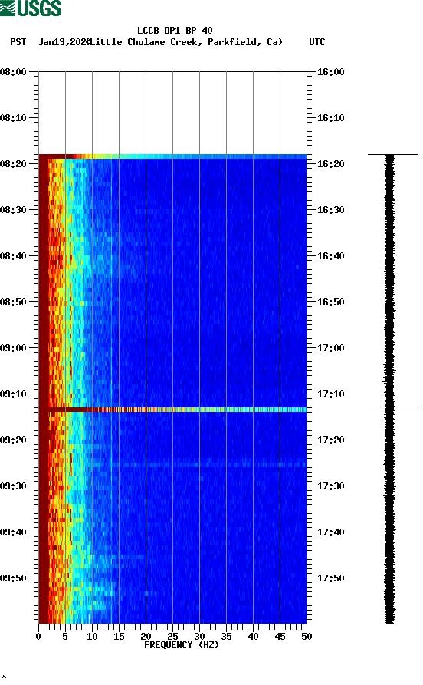Click the 45 Hz frequency tick label
The height and width of the screenshot is (685, 423).
[x=280, y=637]
